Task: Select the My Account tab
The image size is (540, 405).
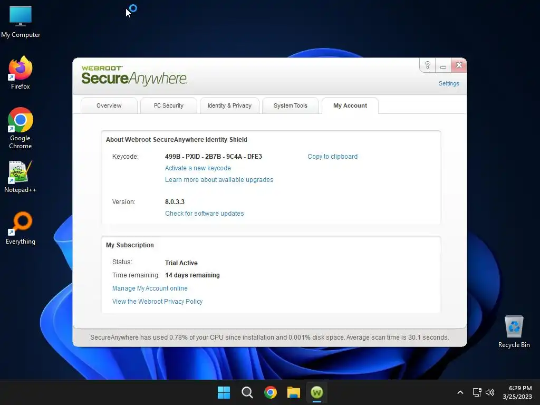Action: (x=350, y=105)
